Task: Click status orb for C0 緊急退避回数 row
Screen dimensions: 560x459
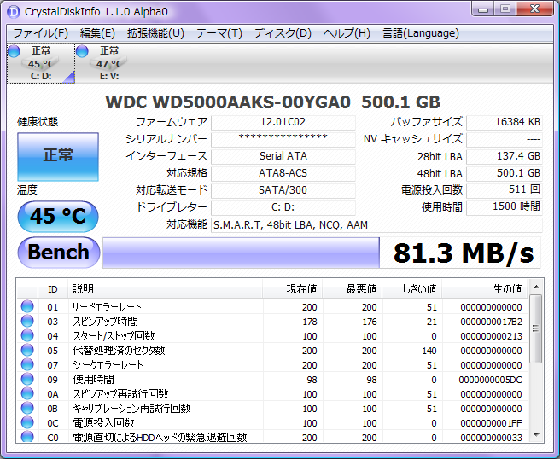Action: (x=27, y=437)
